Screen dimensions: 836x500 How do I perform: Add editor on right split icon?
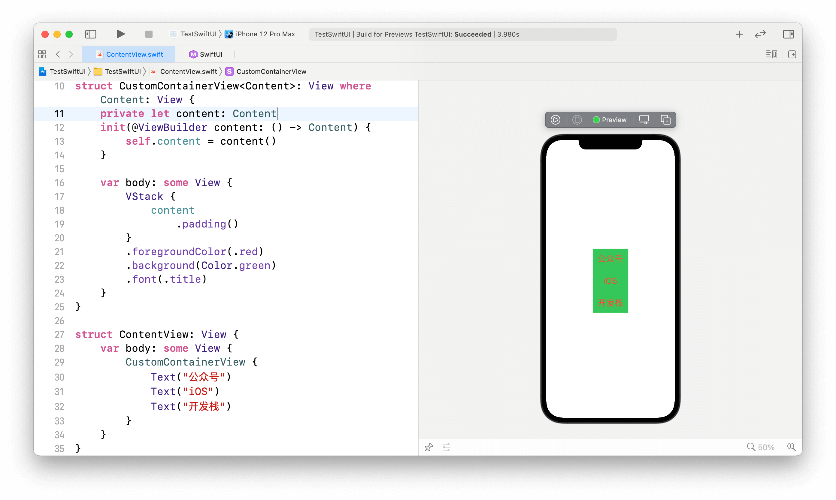point(792,54)
